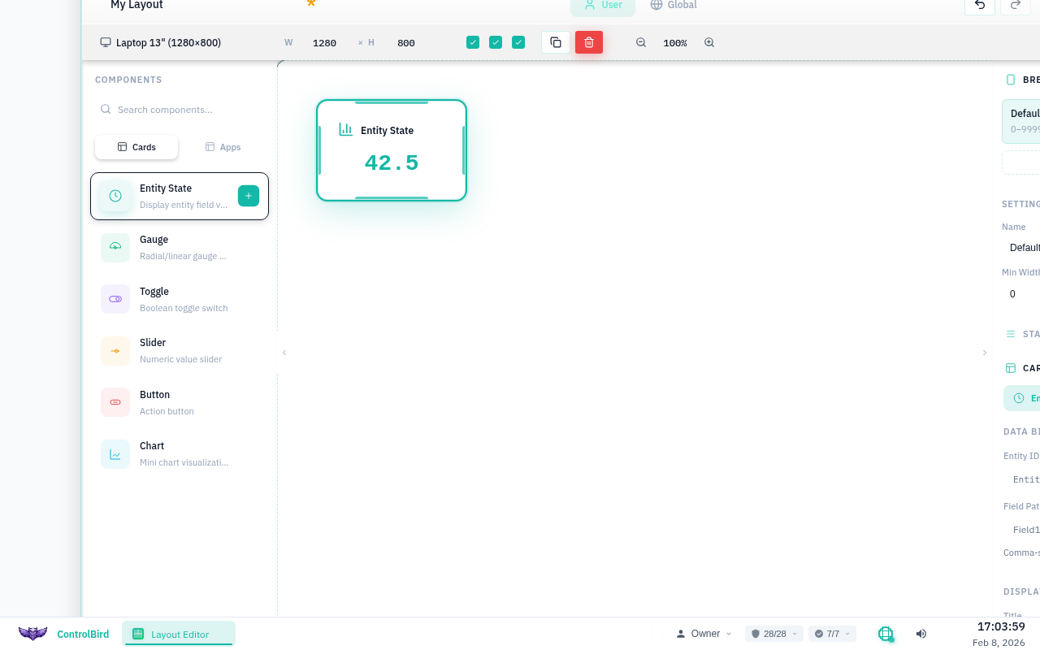The width and height of the screenshot is (1040, 650).
Task: Select the Toggle component icon
Action: [115, 299]
